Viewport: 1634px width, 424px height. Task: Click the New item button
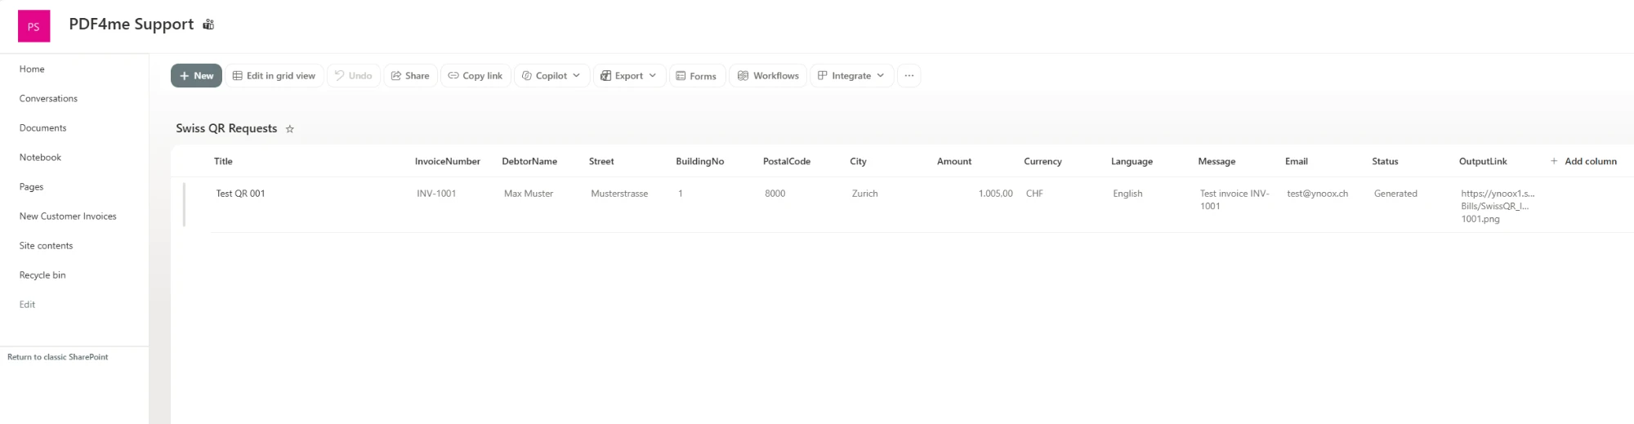click(196, 76)
